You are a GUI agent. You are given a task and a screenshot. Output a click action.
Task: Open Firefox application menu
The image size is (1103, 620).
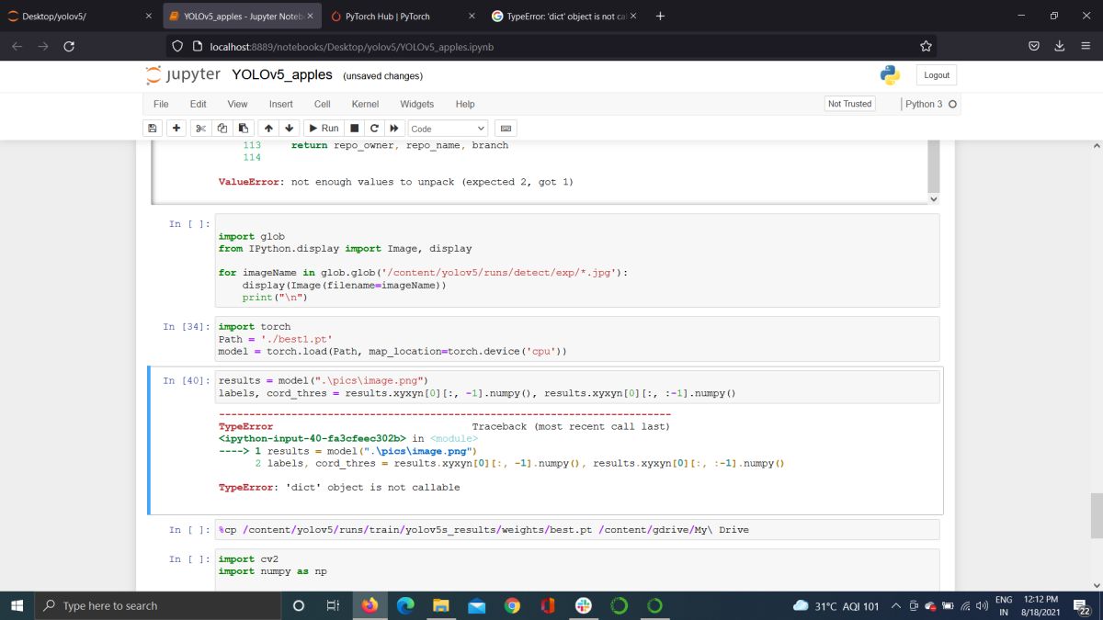pos(1085,46)
